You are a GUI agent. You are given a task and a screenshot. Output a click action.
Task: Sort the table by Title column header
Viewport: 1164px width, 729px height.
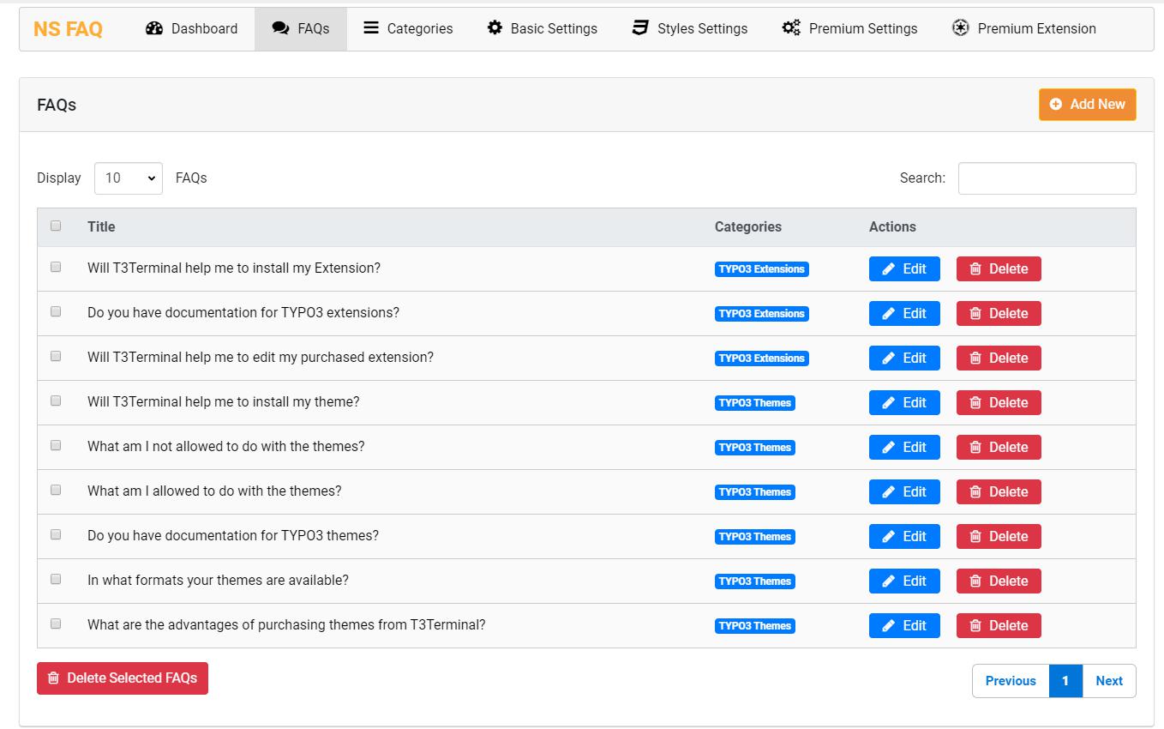coord(101,226)
